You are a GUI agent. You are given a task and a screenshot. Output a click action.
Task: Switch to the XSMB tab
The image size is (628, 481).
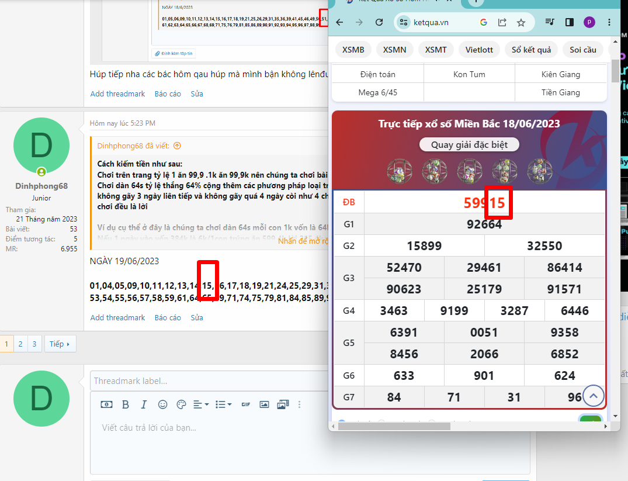click(353, 50)
